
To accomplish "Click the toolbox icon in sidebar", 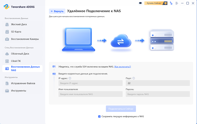I will 7,91.
